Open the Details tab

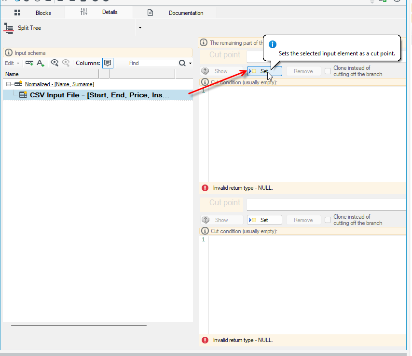(x=99, y=12)
